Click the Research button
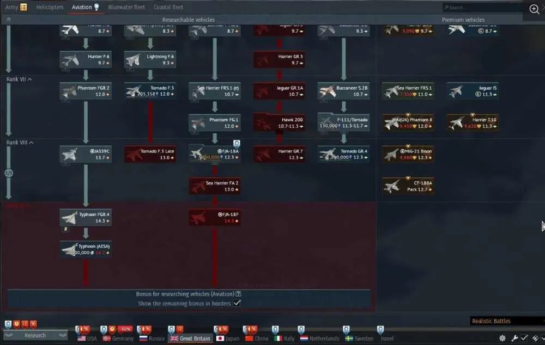The image size is (545, 345). point(35,335)
